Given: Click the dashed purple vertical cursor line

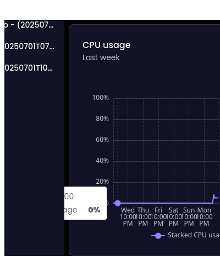Looking at the screenshot, I should pos(118,149).
